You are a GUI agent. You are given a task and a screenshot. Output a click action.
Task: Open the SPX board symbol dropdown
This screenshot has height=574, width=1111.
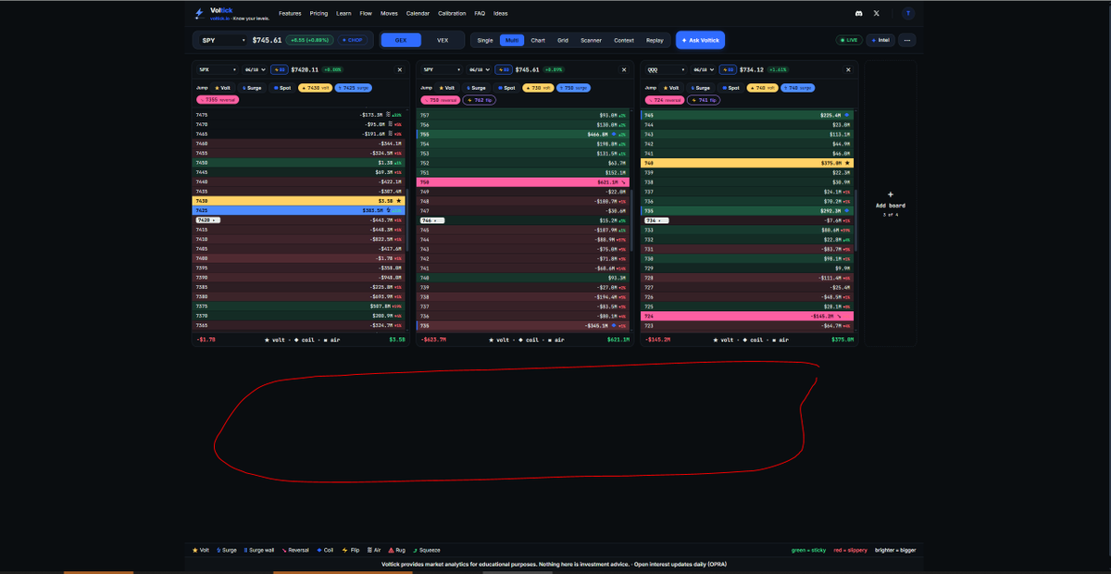(218, 69)
